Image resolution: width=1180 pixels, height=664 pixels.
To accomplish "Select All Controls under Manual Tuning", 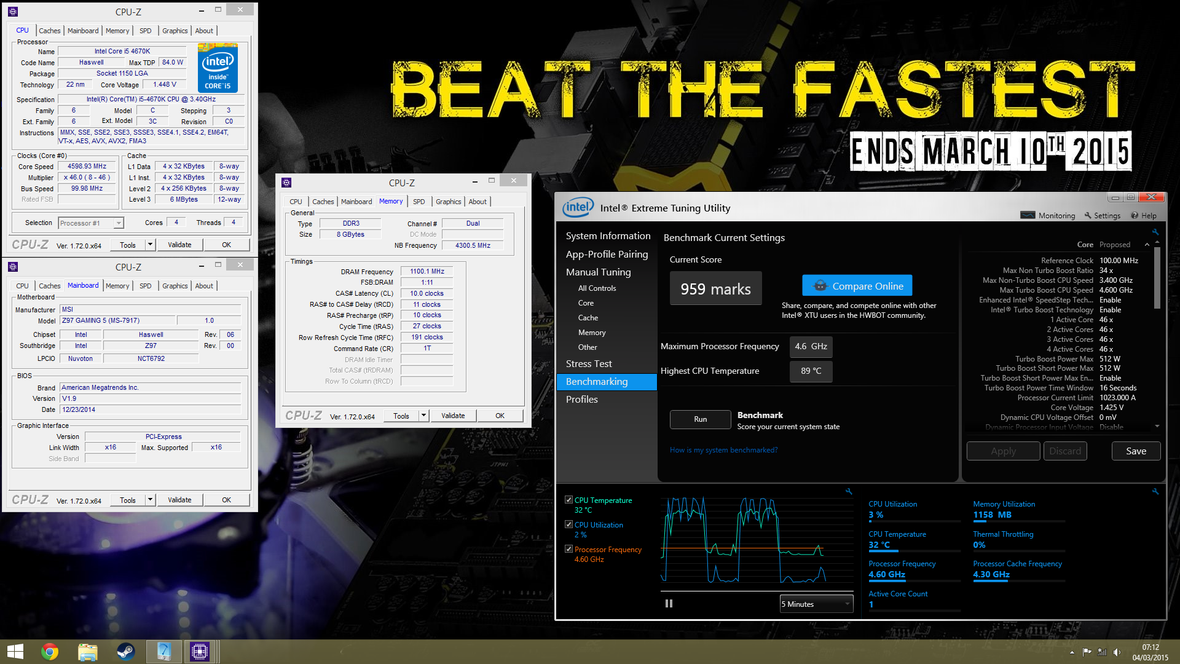I will point(597,288).
